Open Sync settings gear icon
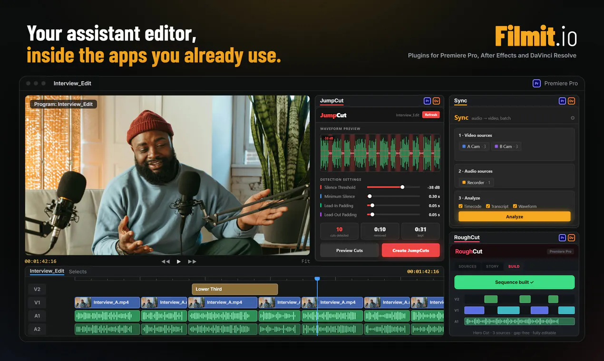Screen dimensions: 604x361 [572, 118]
